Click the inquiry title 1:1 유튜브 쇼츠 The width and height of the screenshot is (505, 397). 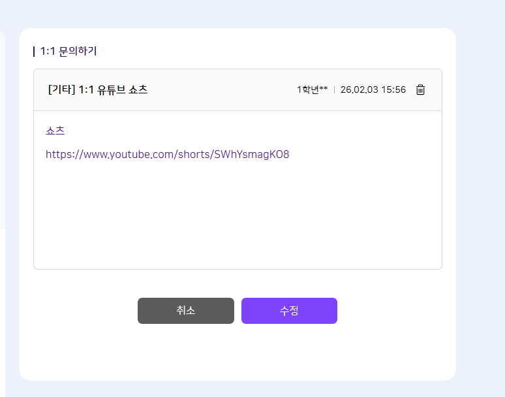click(x=113, y=90)
